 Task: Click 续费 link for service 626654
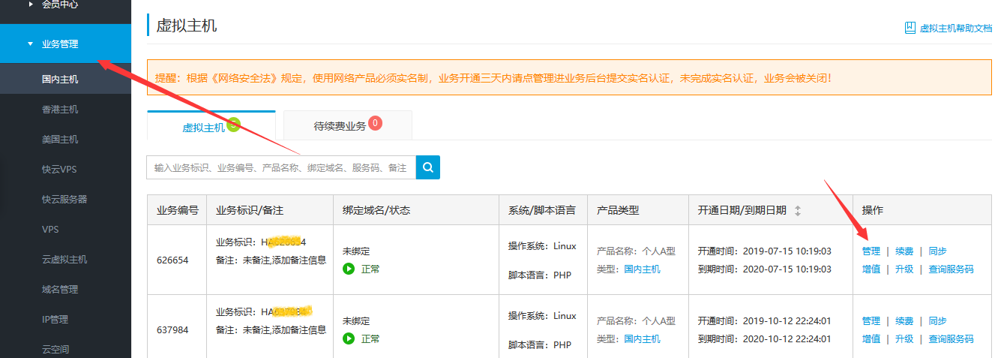904,251
